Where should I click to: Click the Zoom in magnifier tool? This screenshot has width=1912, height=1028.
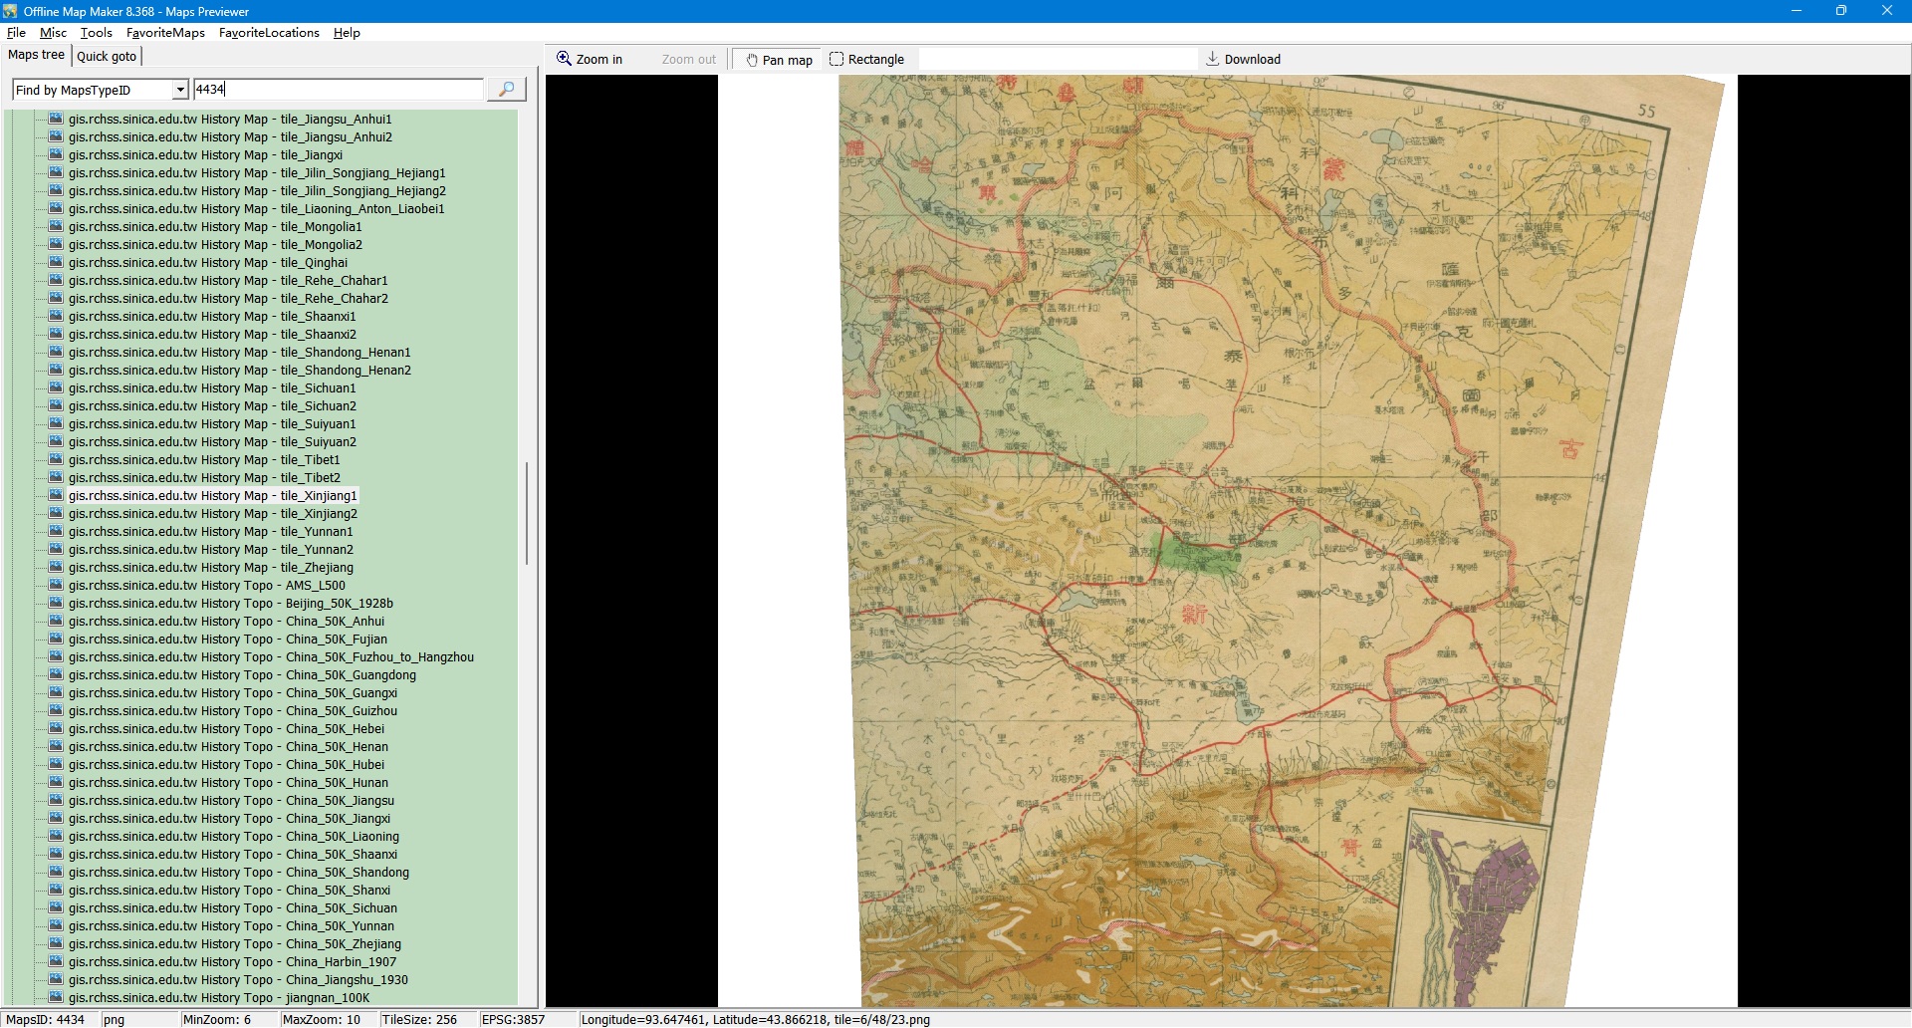[590, 60]
